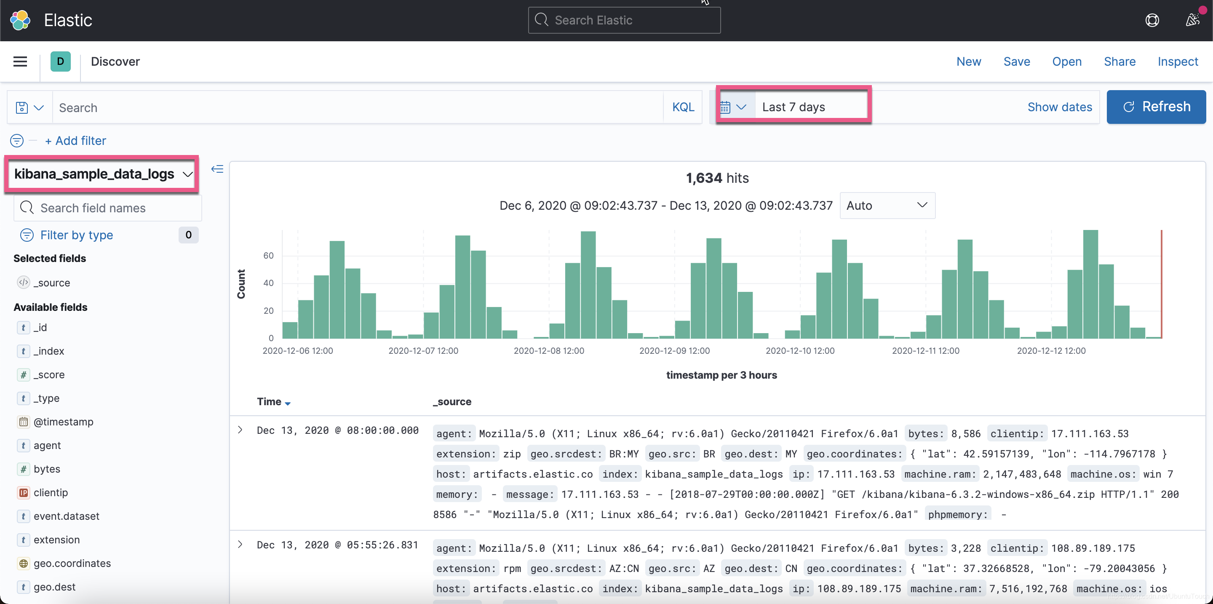Image resolution: width=1213 pixels, height=604 pixels.
Task: Click the filter options icon beside Add filter
Action: [x=17, y=141]
